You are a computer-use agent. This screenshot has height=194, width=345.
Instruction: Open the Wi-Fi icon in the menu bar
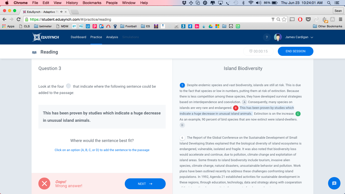250,3
